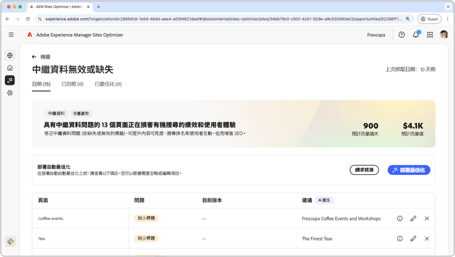This screenshot has height=257, width=455.
Task: Dismiss the /tea row
Action: pyautogui.click(x=427, y=238)
